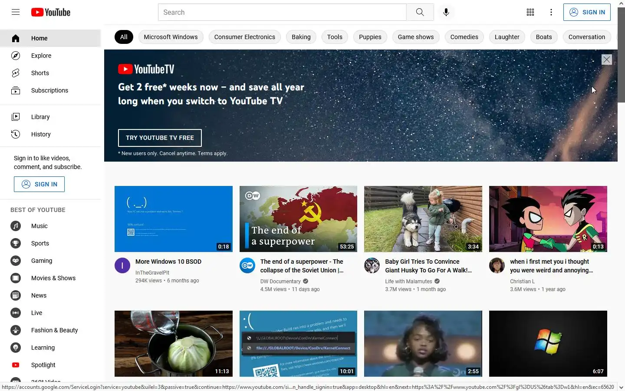Open History from the sidebar
Viewport: 625px width, 391px height.
[50, 134]
